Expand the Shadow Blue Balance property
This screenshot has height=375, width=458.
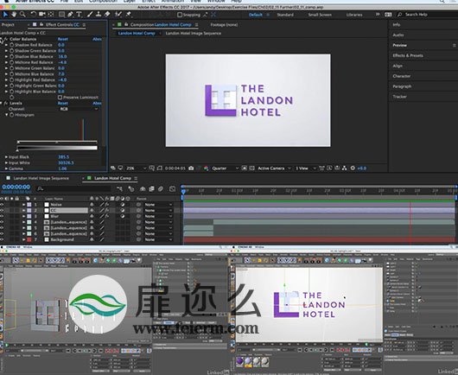point(6,57)
